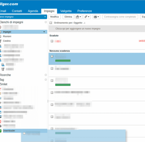The image size is (145, 142).
Task: Select the Impegni tab
Action: pos(49,11)
